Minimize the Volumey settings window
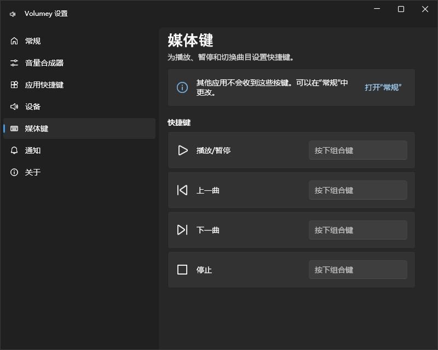The height and width of the screenshot is (350, 438). pyautogui.click(x=377, y=9)
